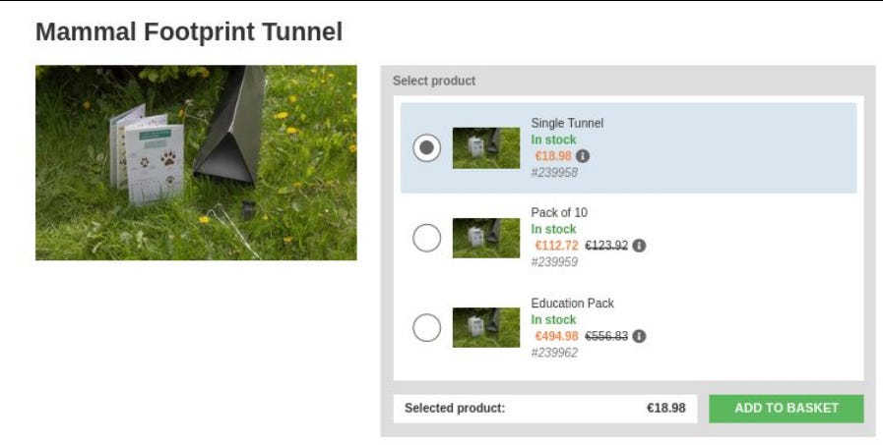Image resolution: width=883 pixels, height=445 pixels.
Task: Click product code #239958
Action: (554, 172)
